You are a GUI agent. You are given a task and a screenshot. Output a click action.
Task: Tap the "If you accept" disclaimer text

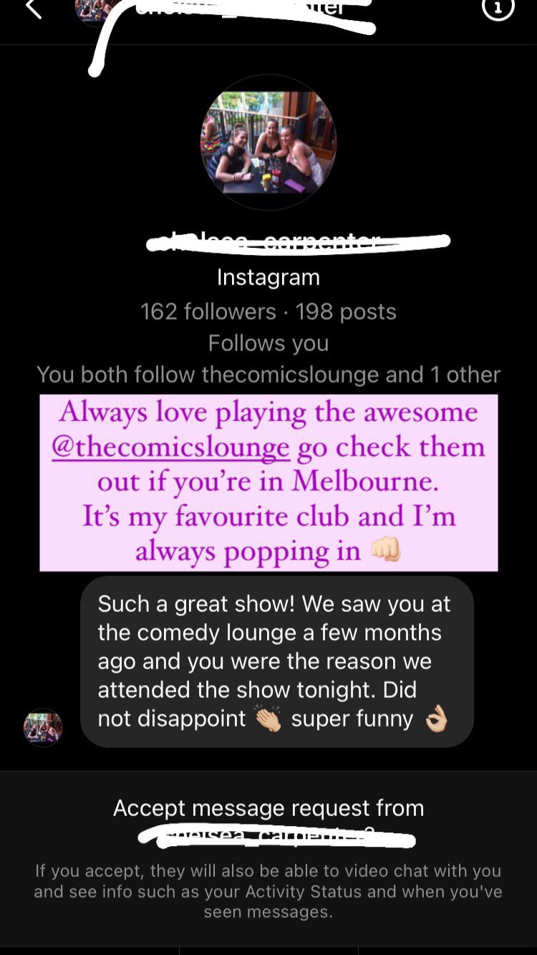click(x=268, y=892)
